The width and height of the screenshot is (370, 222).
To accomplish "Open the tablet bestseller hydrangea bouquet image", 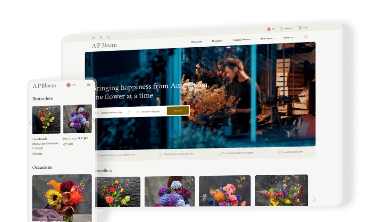I will point(170,191).
